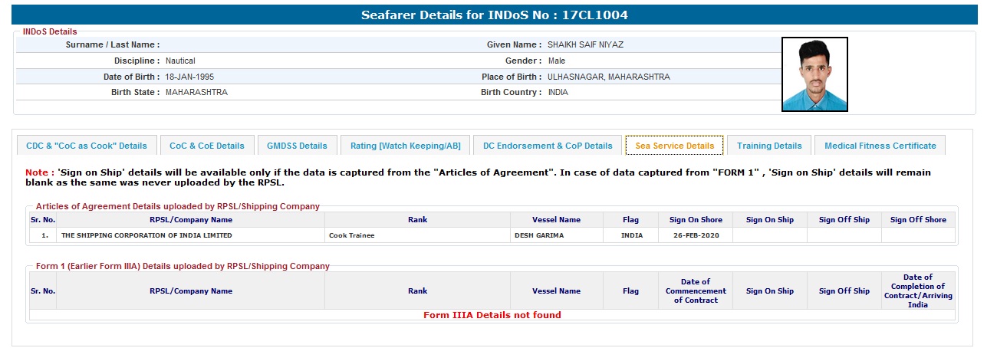Click the DESH GARIMA vessel name cell
997x348 pixels.
pos(538,235)
